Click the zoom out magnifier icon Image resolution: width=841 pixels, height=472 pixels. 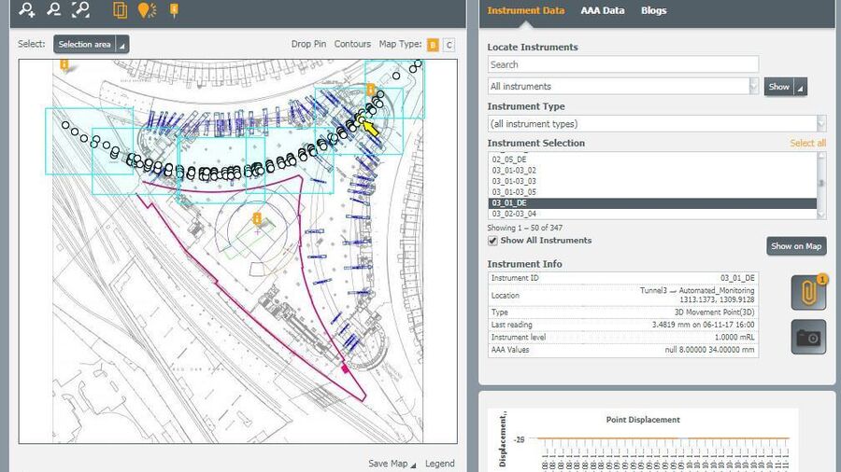pos(54,10)
